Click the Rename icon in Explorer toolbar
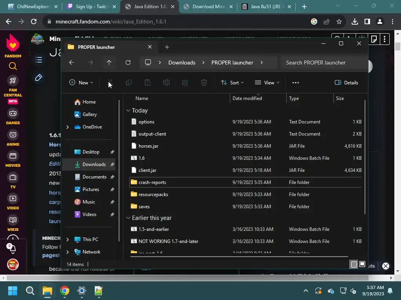This screenshot has height=300, width=401. click(x=166, y=82)
